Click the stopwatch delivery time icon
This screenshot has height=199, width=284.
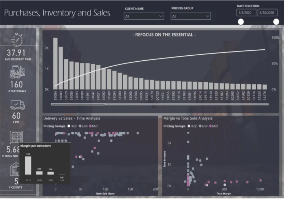pos(17,39)
